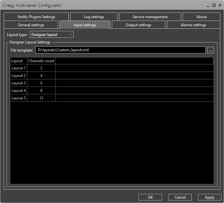
Task: Select the Layout 5 row
Action: point(112,98)
